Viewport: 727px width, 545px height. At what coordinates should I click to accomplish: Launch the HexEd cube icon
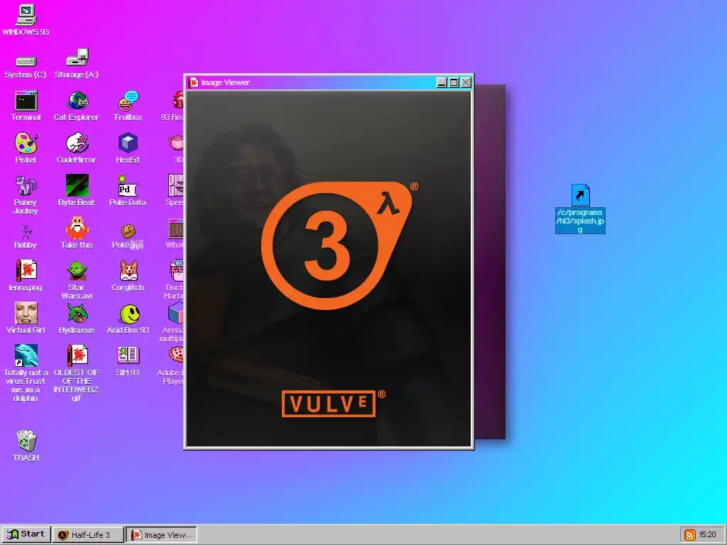tap(128, 143)
